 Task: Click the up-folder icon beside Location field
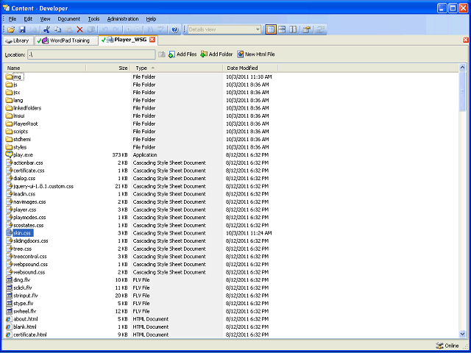click(x=162, y=54)
